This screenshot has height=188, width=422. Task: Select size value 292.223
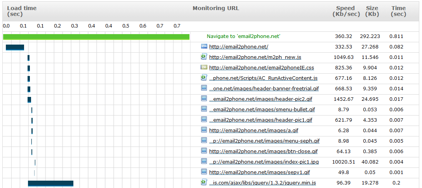tap(370, 36)
